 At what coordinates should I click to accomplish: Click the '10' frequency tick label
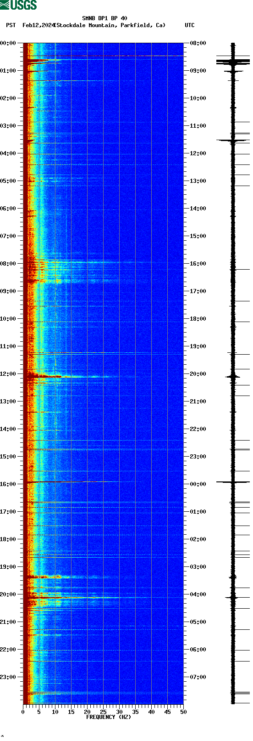coord(55,713)
